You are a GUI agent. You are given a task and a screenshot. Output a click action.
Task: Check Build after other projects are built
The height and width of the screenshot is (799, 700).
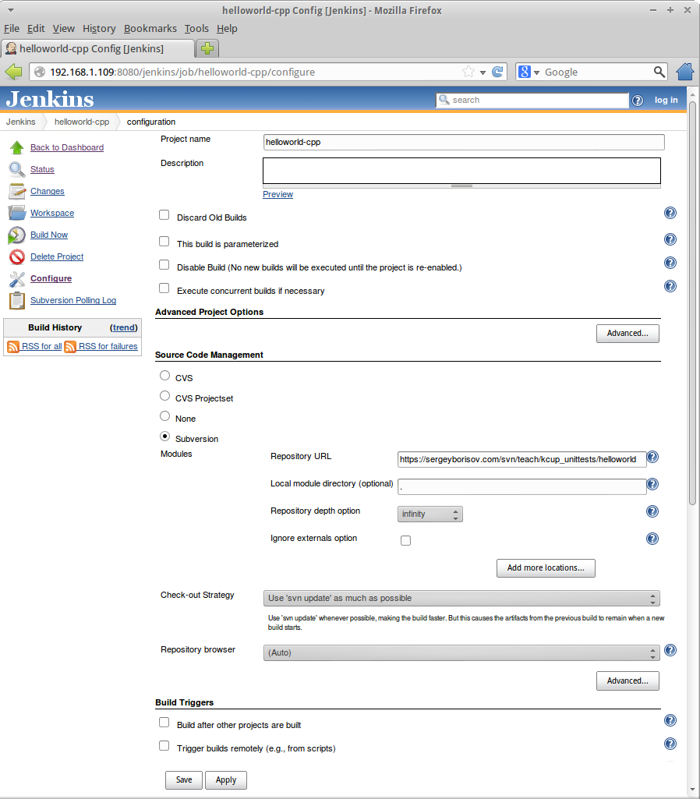164,723
